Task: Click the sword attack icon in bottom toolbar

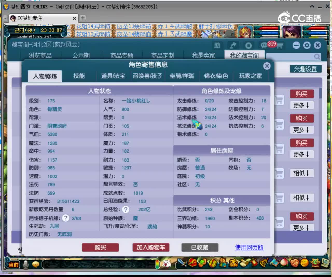Action: click(x=182, y=263)
